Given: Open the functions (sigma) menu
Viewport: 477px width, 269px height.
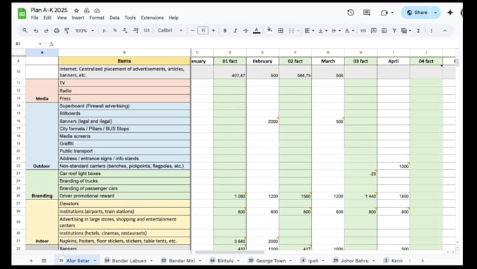Looking at the screenshot, I should 418,30.
